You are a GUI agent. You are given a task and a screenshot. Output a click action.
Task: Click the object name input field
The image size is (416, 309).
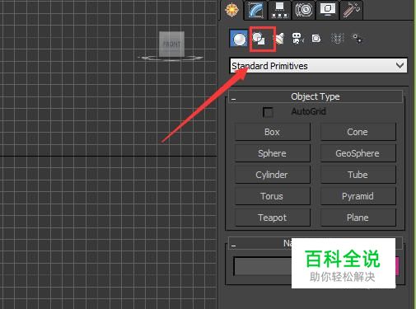(x=262, y=266)
